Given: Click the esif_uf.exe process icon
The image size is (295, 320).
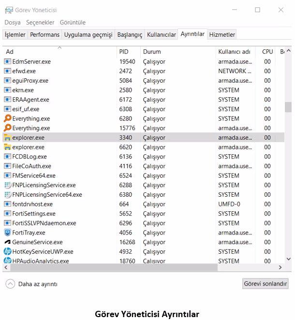Looking at the screenshot, I should pyautogui.click(x=7, y=109).
